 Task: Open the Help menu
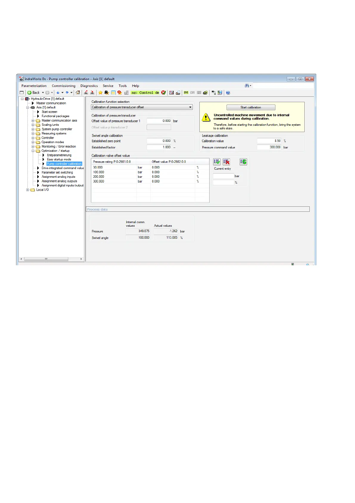tap(136, 86)
